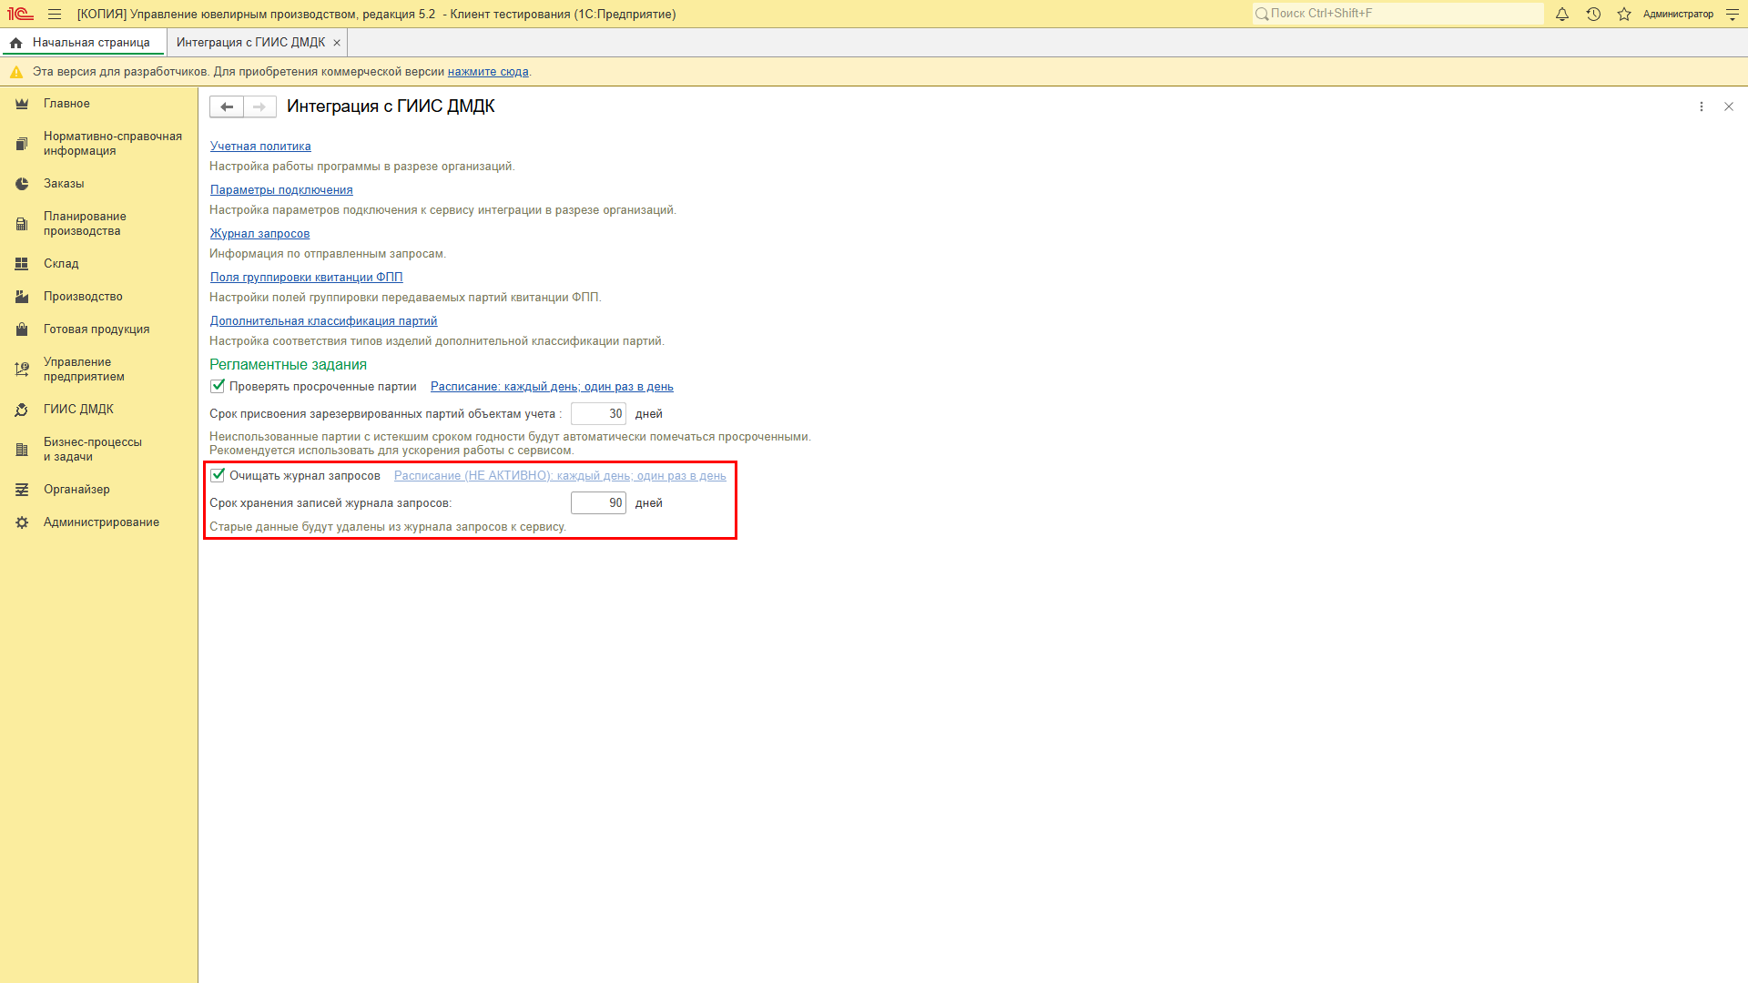Click the Бизнес-процессы и задачи icon

pos(22,450)
